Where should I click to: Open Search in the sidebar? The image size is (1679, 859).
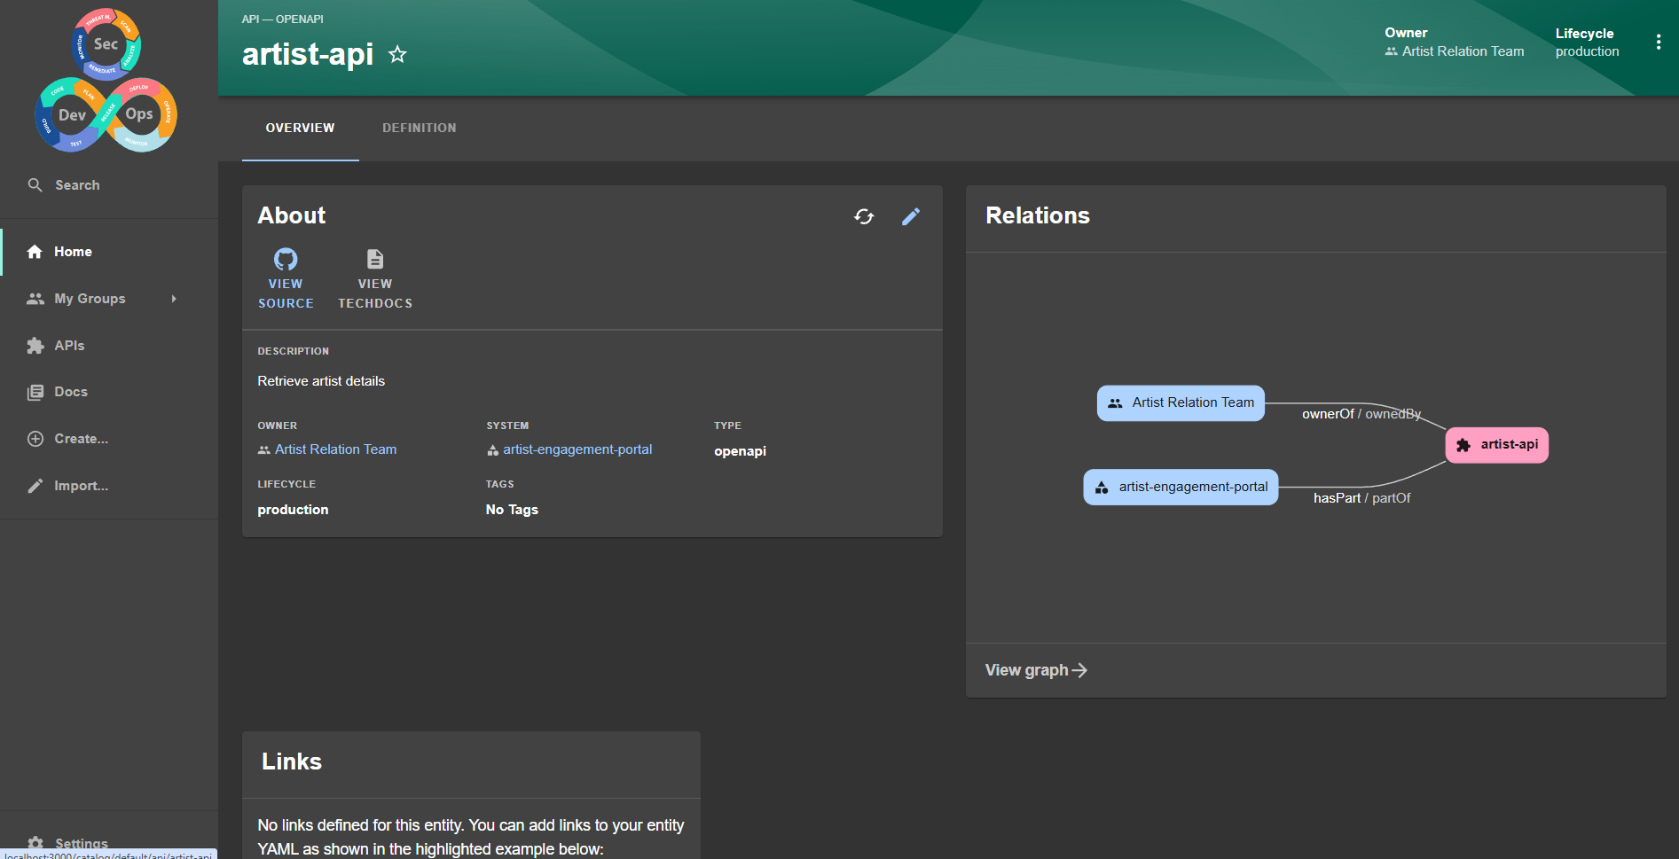[x=77, y=185]
